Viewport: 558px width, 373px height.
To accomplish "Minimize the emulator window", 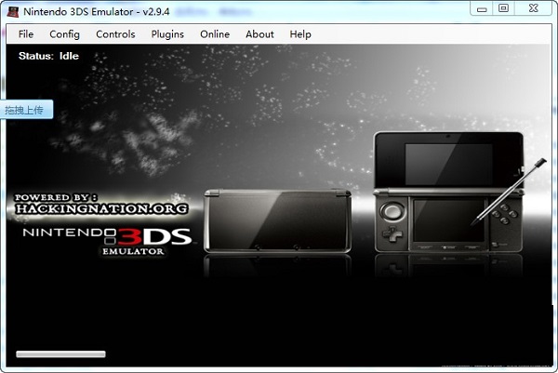I will [482, 8].
